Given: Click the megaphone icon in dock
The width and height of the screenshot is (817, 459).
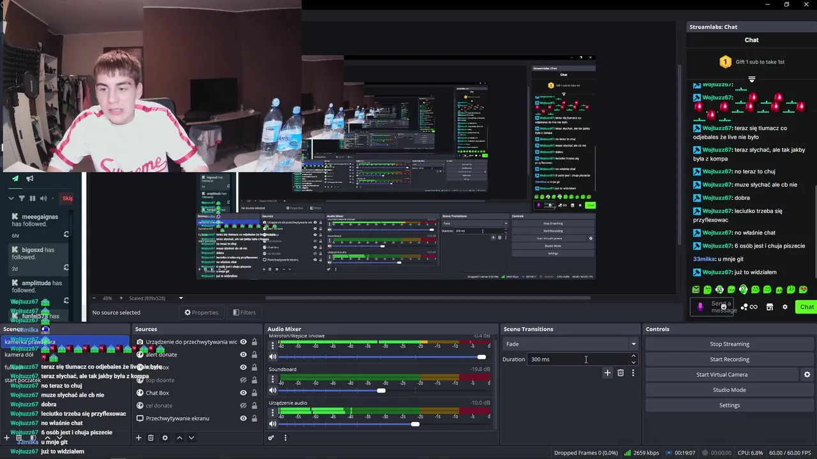Looking at the screenshot, I should point(29,178).
